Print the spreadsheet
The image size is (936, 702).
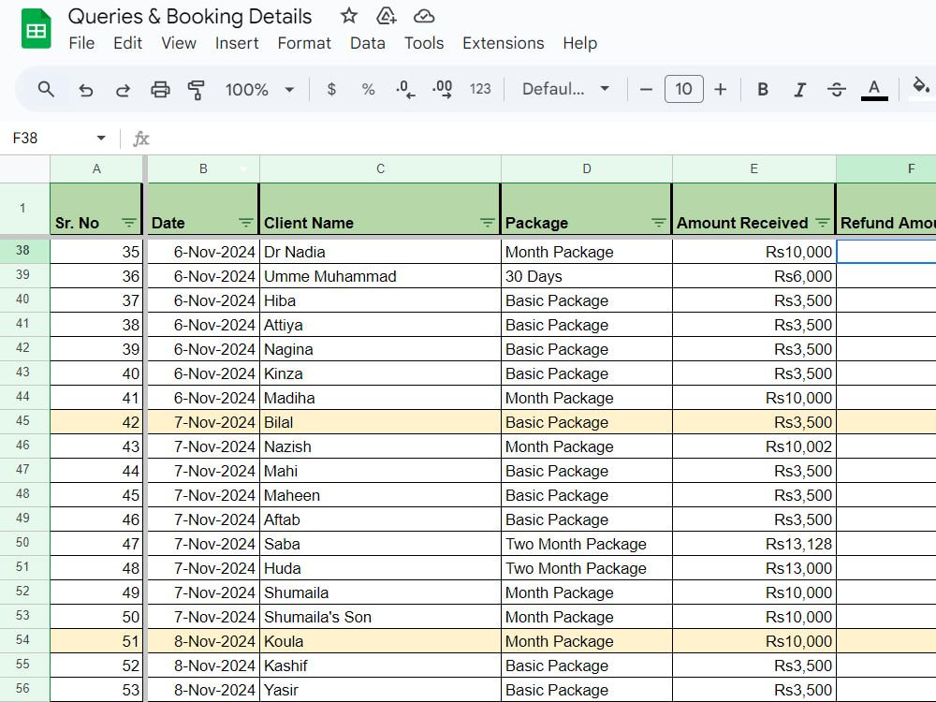pos(160,90)
